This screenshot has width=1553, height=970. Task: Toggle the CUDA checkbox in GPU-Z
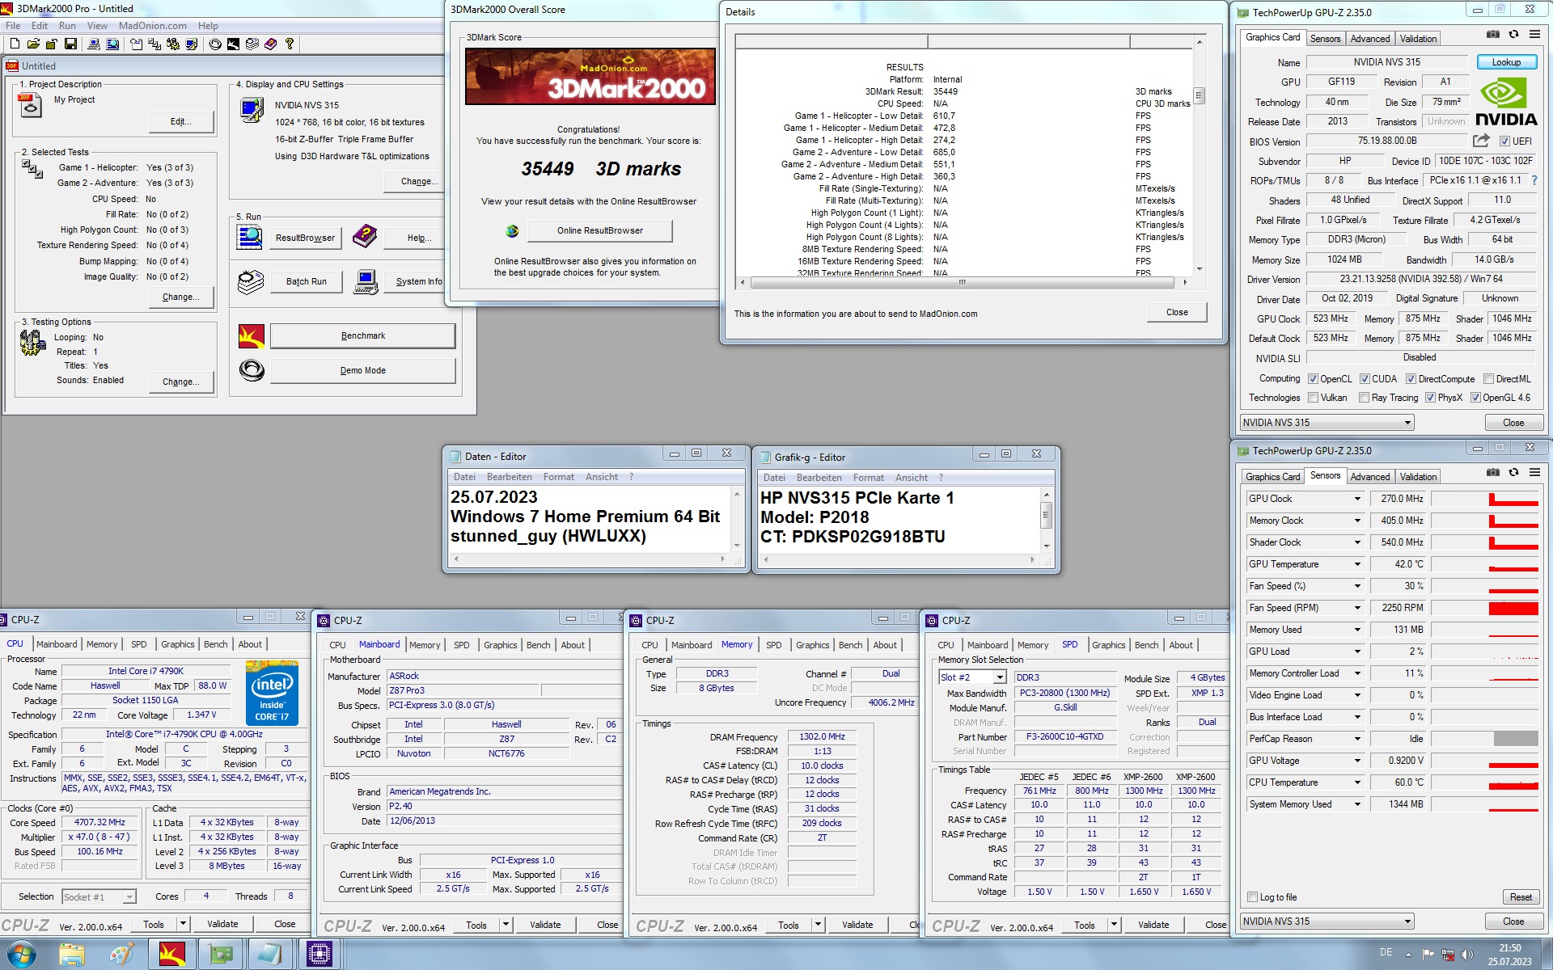click(1365, 379)
